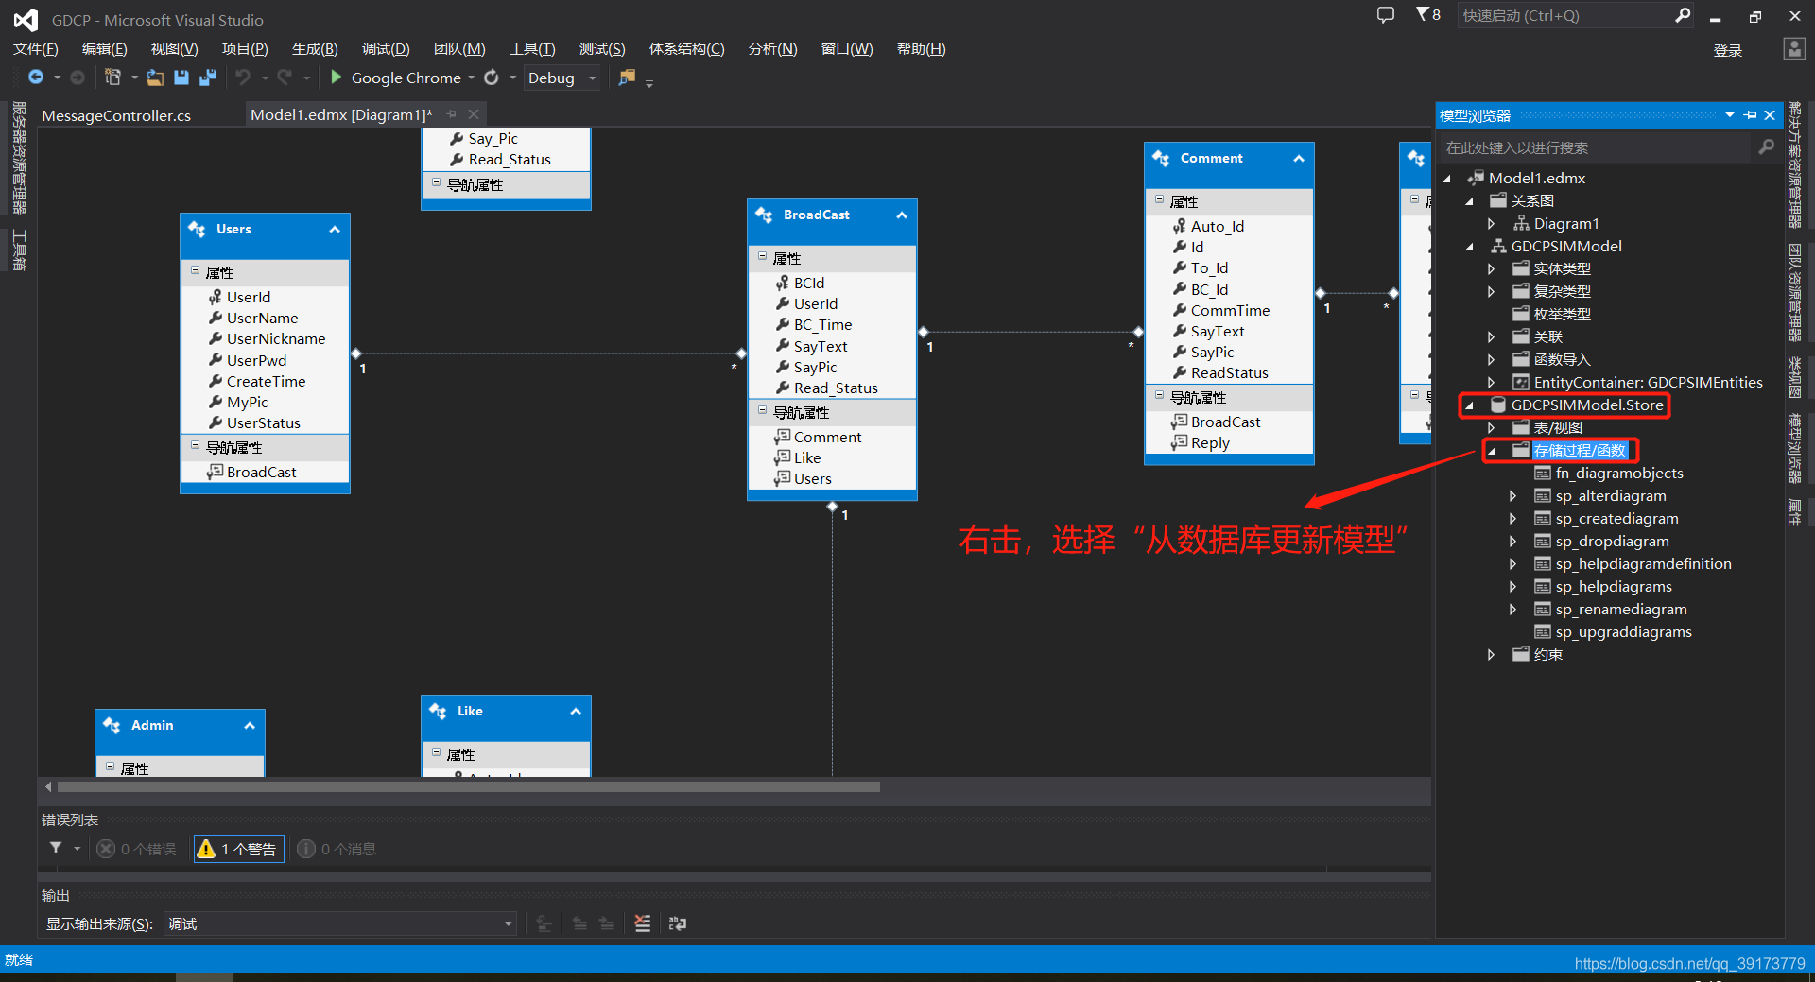Expand the 约束 folder node
The image size is (1815, 982).
point(1491,654)
